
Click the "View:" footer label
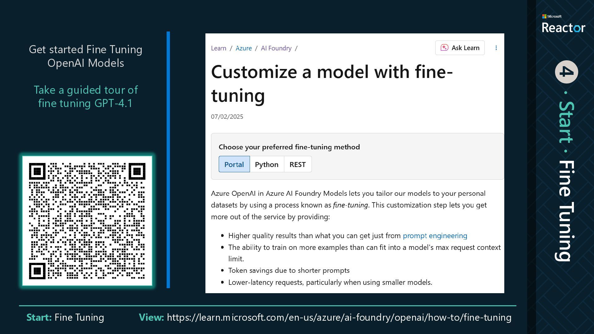[x=151, y=317]
